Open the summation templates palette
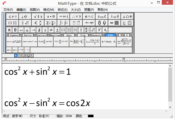This screenshot has width=175, height=119. (x=51, y=23)
